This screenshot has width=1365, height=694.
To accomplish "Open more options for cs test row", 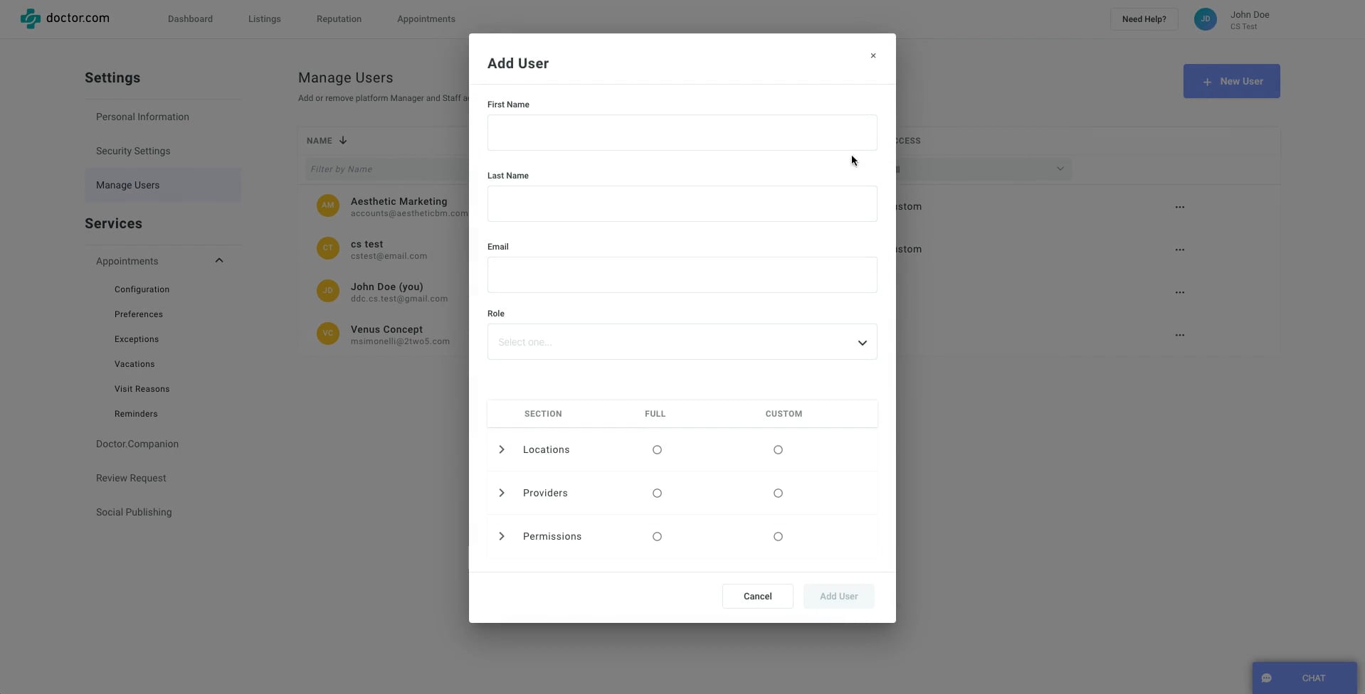I will (1180, 250).
